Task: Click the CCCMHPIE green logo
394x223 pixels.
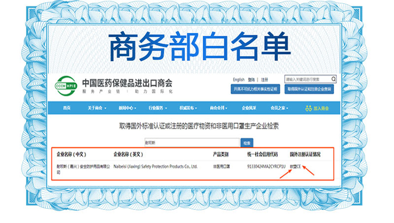Action: (66, 86)
